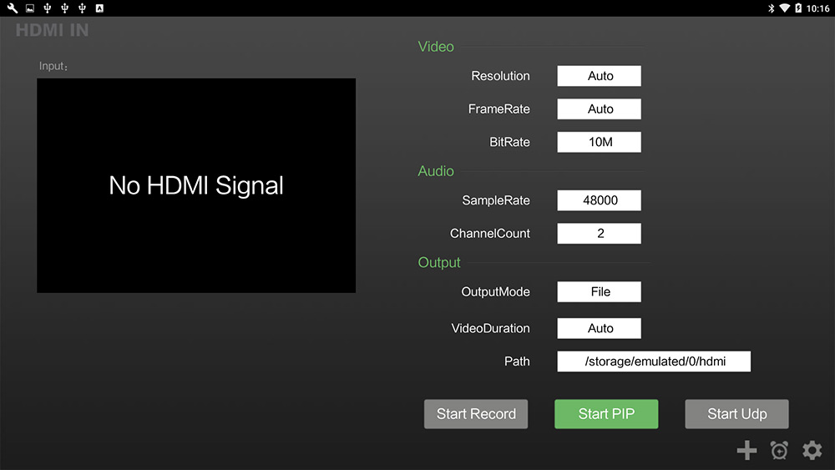The width and height of the screenshot is (835, 470).
Task: Open the alarm clock schedule icon
Action: tap(779, 450)
